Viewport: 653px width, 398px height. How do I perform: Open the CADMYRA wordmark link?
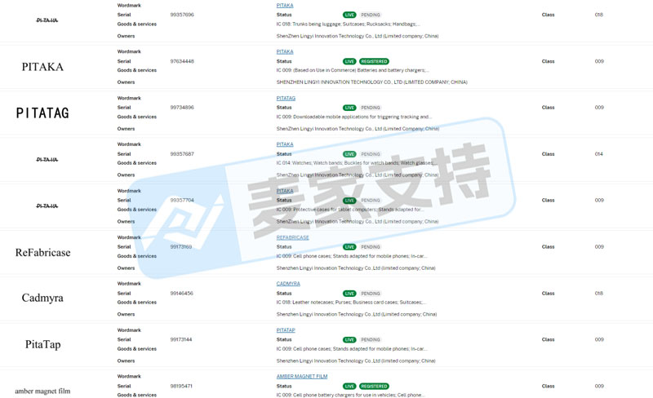[x=288, y=284]
